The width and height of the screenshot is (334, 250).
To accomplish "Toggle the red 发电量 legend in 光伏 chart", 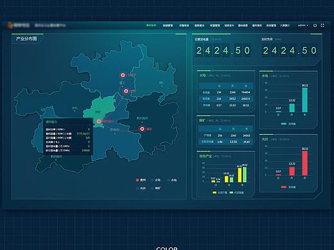I will coord(288,187).
